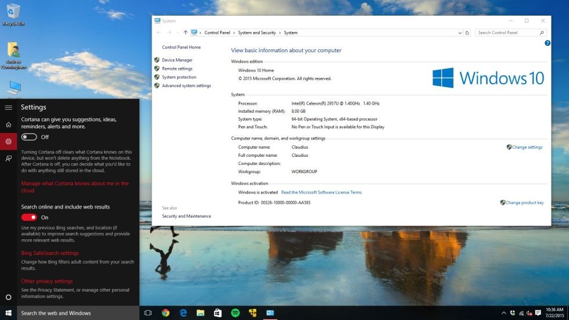569x320 pixels.
Task: Go forward in System window
Action: coord(169,33)
